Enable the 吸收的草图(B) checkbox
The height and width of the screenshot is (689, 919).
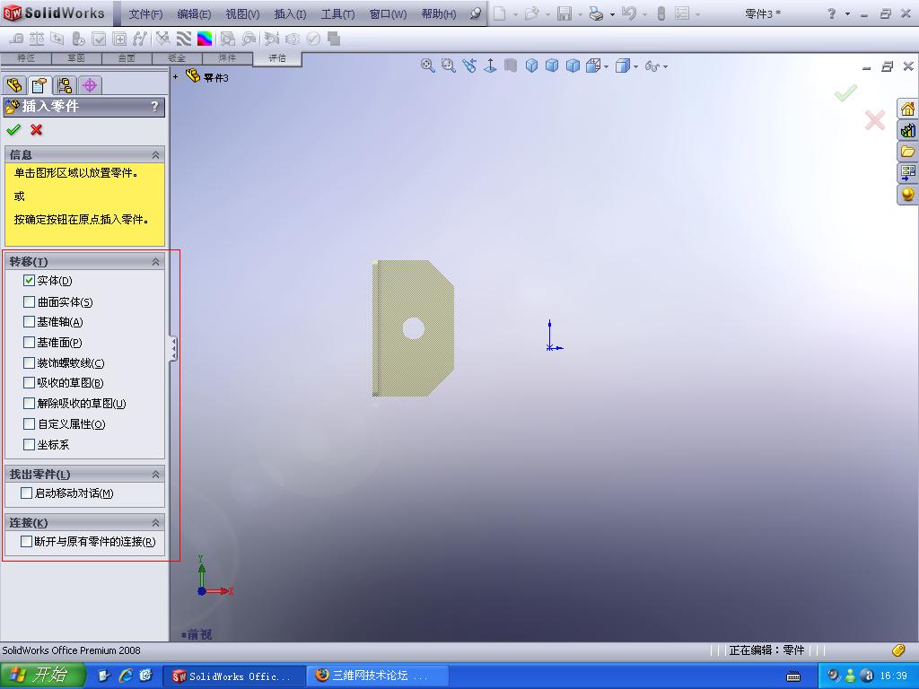point(29,382)
